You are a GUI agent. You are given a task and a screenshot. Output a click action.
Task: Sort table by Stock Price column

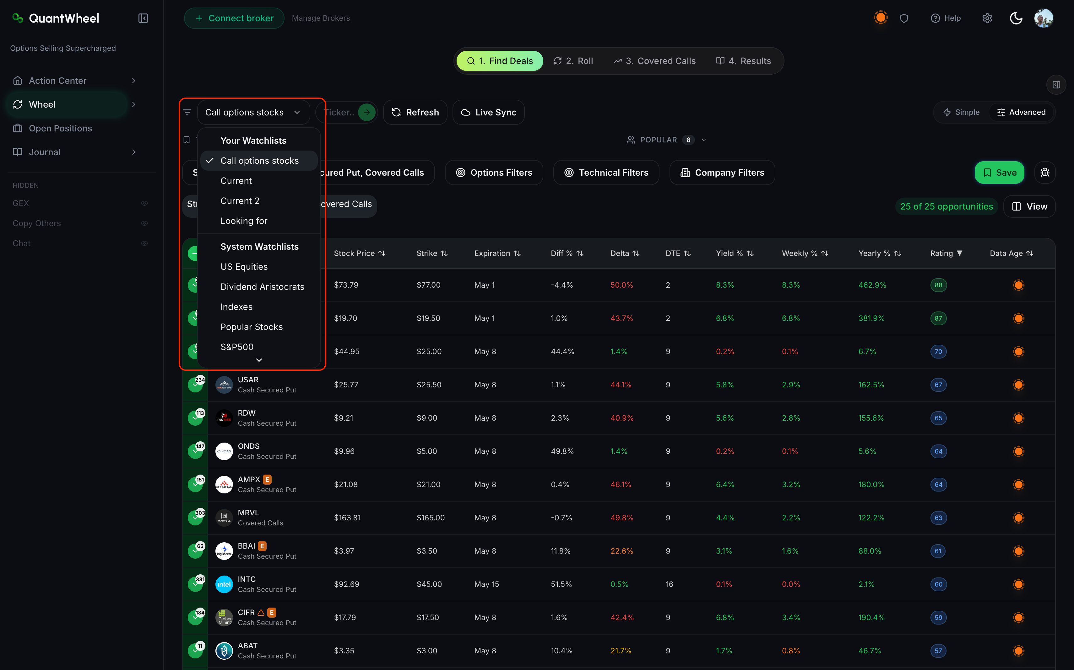[359, 253]
